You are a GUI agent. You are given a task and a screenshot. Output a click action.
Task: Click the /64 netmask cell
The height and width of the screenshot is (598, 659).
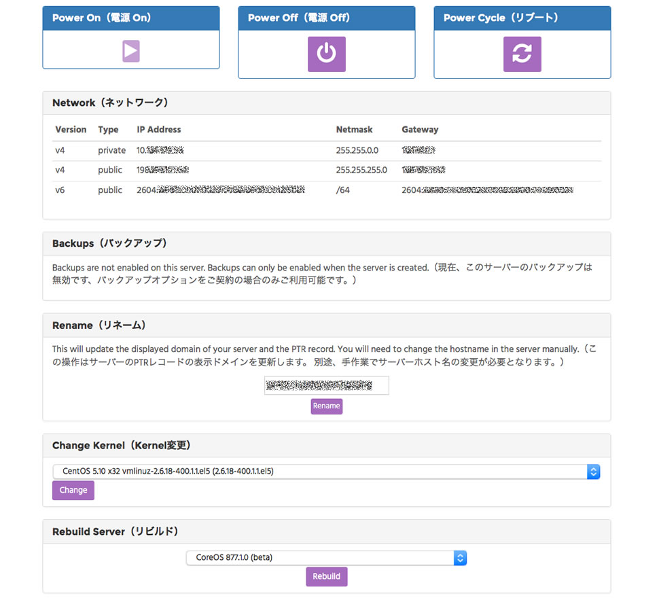pyautogui.click(x=342, y=190)
